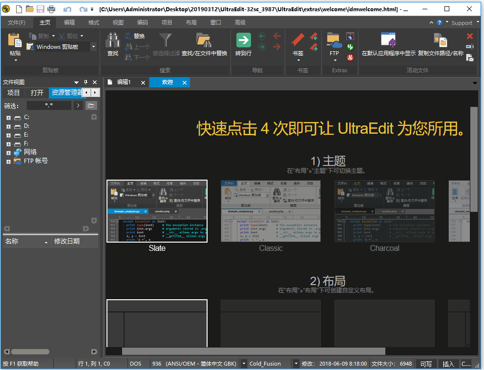Choose the Charcoal theme thumbnail
Screen dimensions: 484x370
(384, 211)
